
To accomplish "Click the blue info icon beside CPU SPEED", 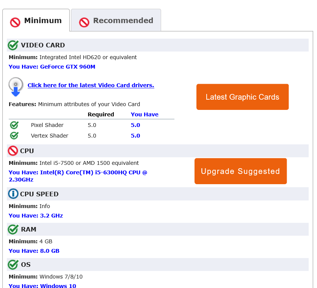I will point(13,194).
